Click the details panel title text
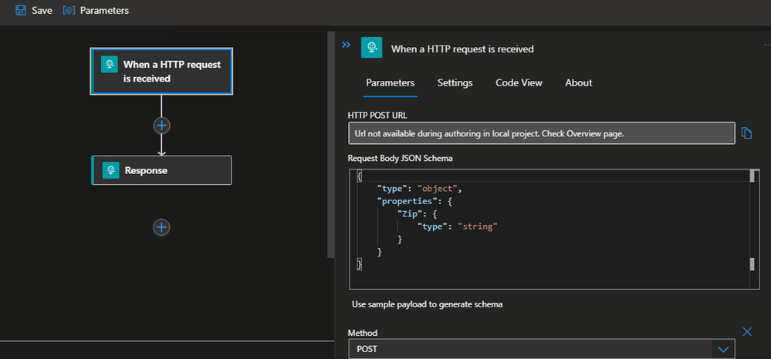 (462, 49)
